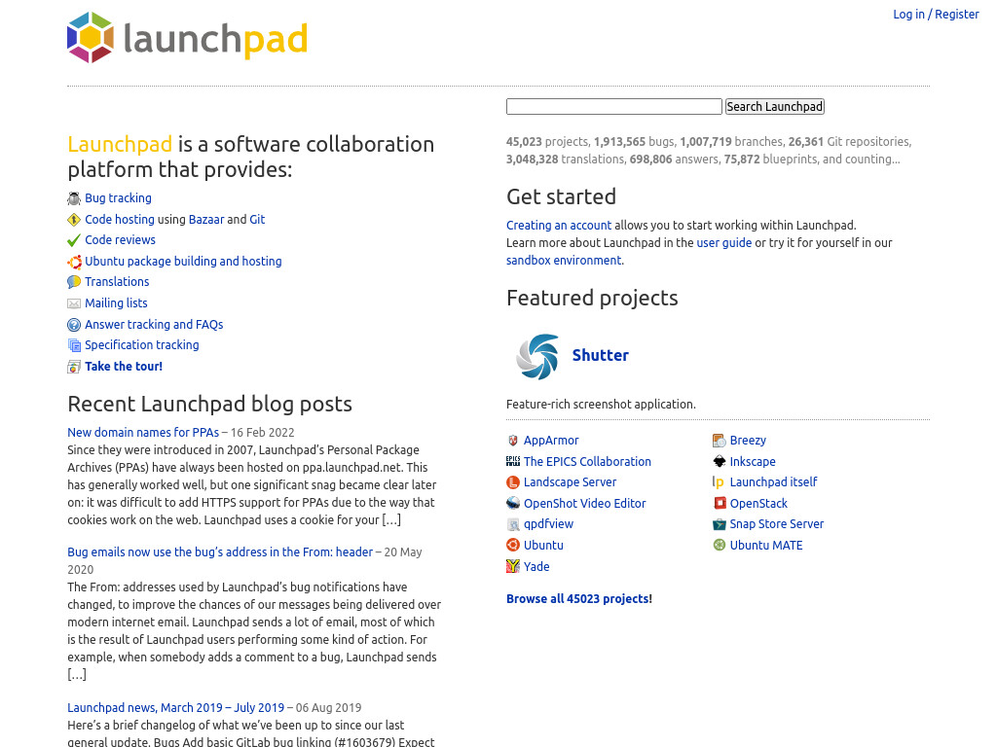The width and height of the screenshot is (997, 747).
Task: Open the Landscape Server project link
Action: click(x=570, y=482)
